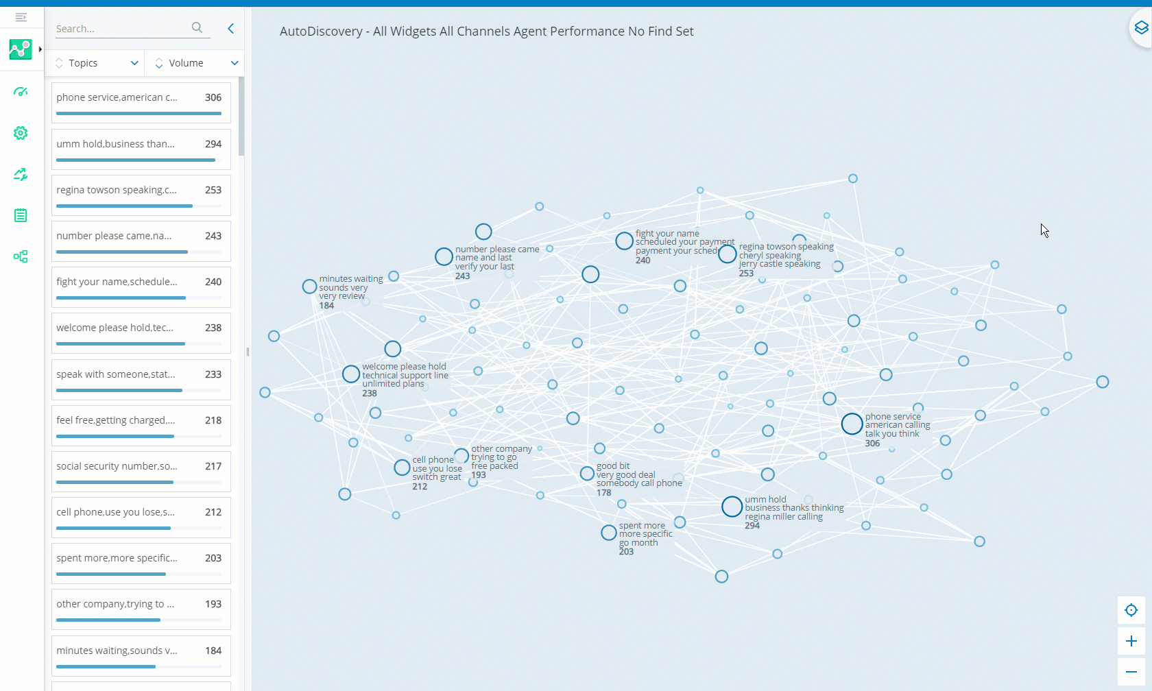Open the layers button at top right
This screenshot has width=1152, height=691.
1141,27
